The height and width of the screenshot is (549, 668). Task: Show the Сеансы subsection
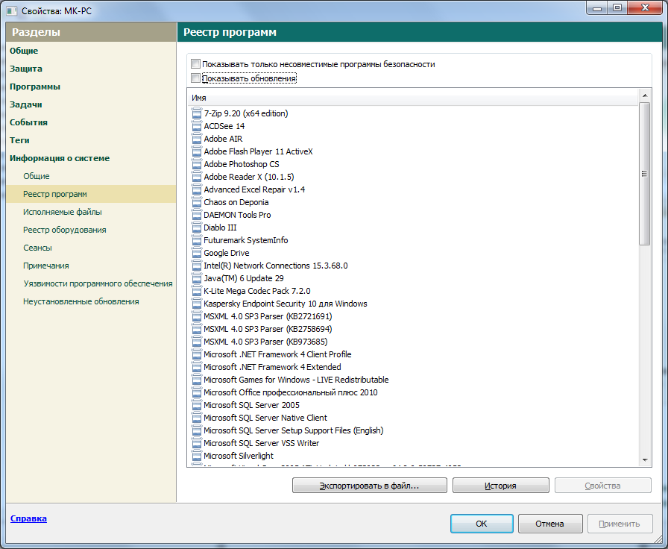tap(37, 248)
